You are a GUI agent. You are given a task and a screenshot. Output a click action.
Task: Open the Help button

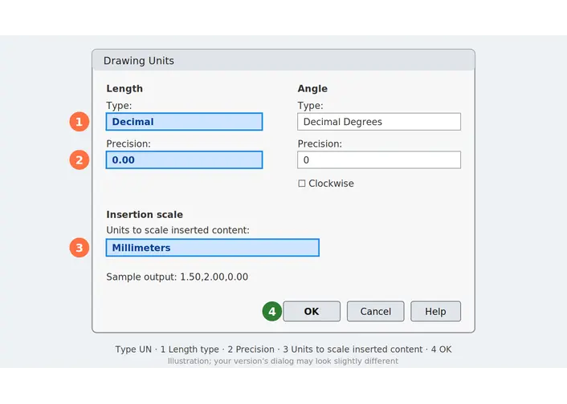pyautogui.click(x=435, y=311)
